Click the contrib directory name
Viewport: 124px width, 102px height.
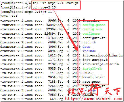pyautogui.click(x=89, y=42)
